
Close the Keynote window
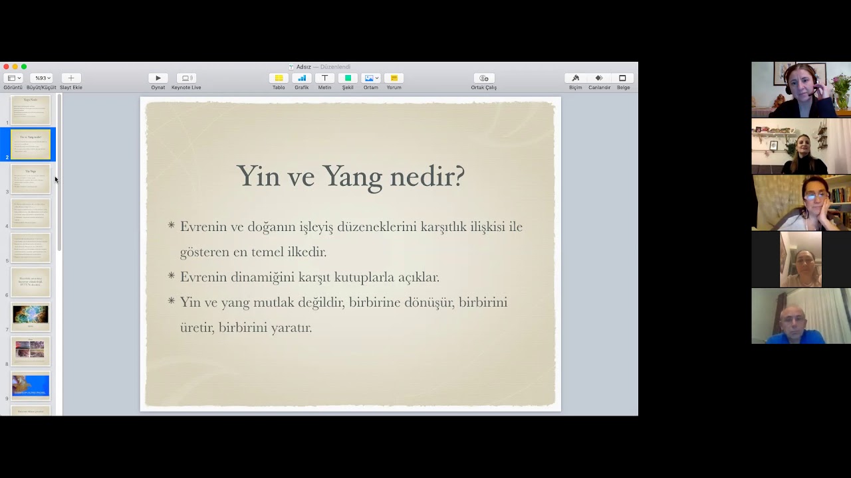tap(6, 66)
